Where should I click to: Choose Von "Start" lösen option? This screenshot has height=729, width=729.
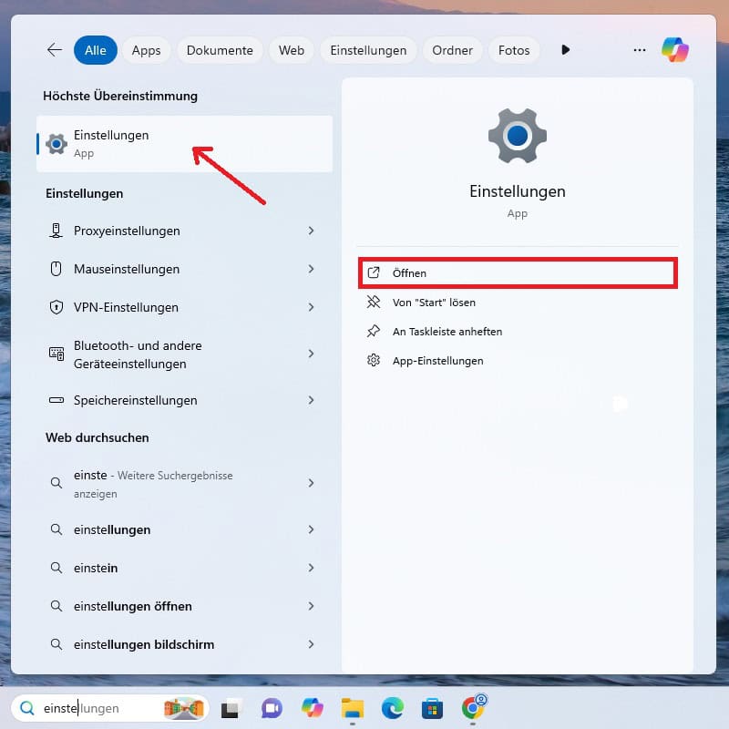tap(434, 303)
